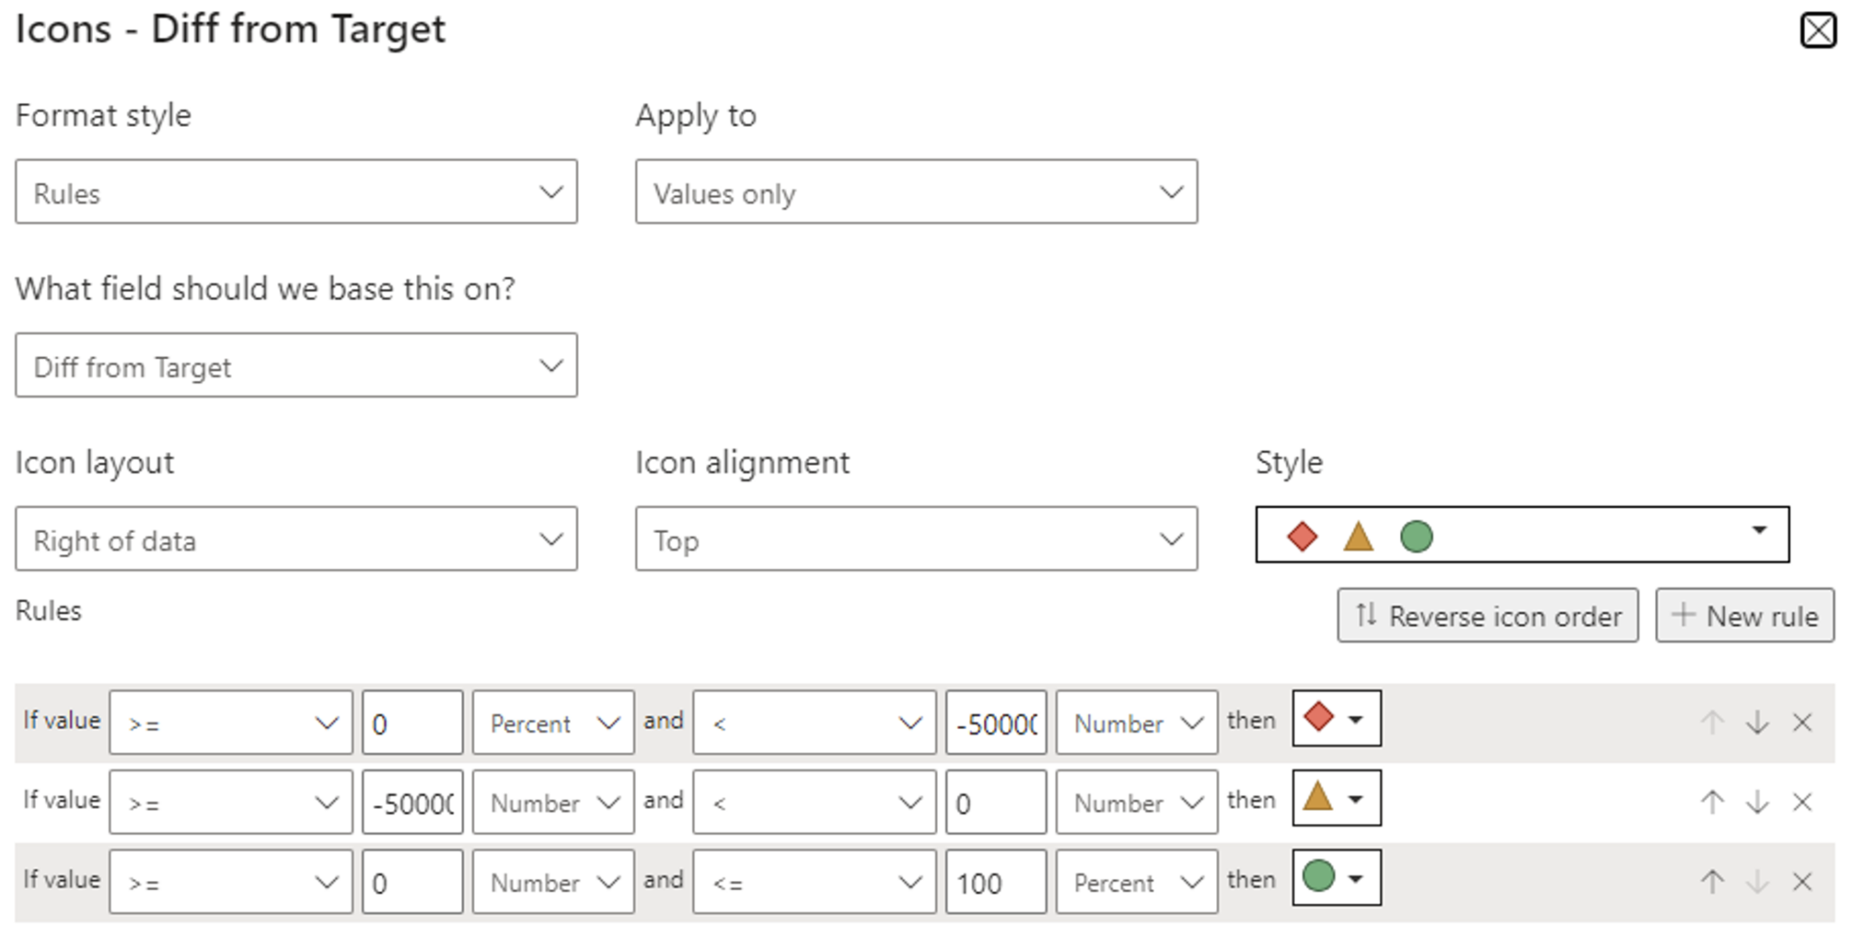Select the 100 value field in third rule
Image resolution: width=1852 pixels, height=938 pixels.
[x=995, y=880]
